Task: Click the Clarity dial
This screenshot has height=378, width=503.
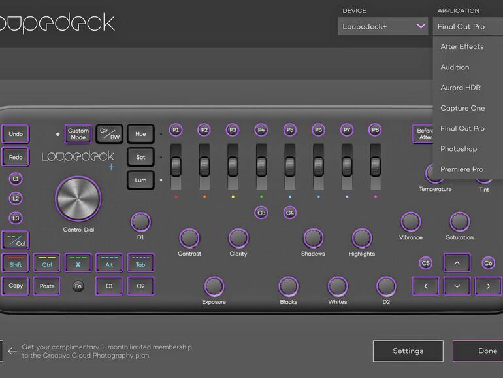Action: [238, 237]
